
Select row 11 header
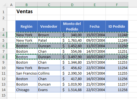click(x=4, y=73)
